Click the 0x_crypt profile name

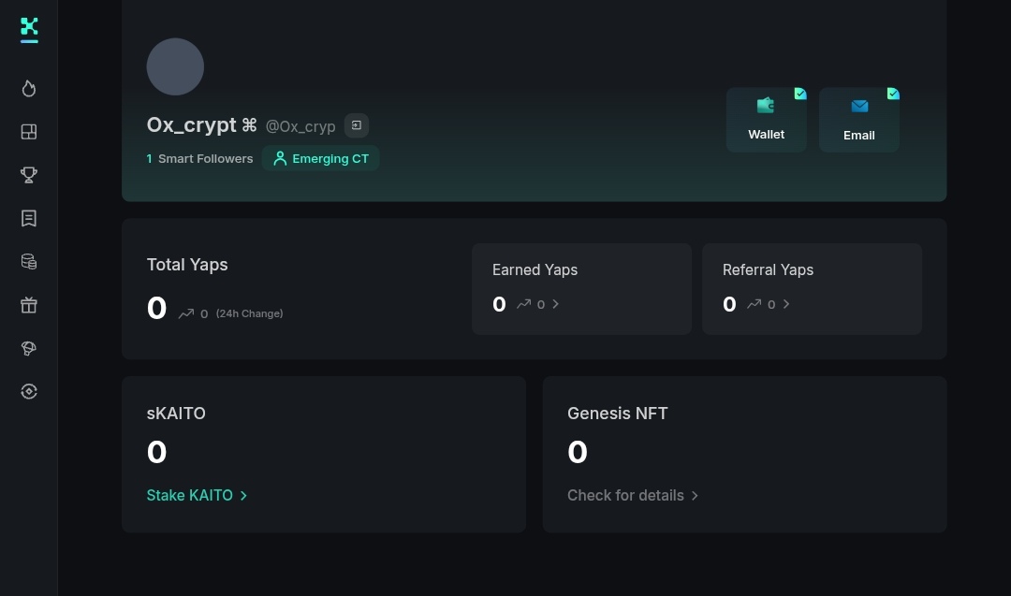[x=192, y=124]
